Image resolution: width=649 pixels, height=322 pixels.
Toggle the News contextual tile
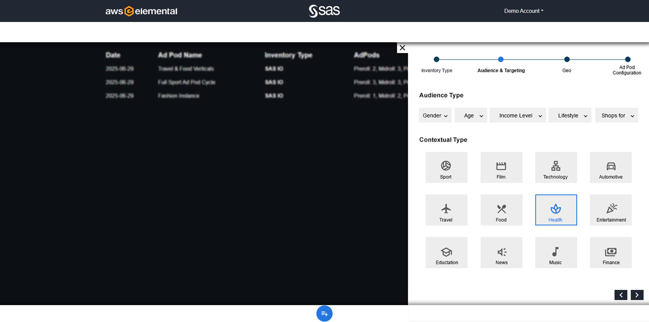pyautogui.click(x=501, y=253)
